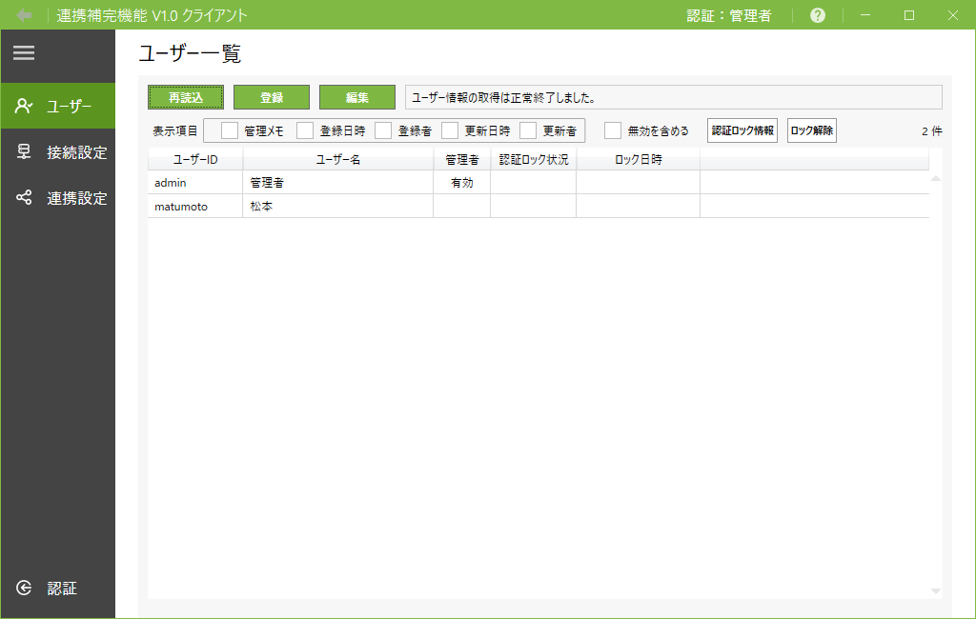Open 接続設定 in the sidebar
Screen dimensions: 976x619
(76, 152)
